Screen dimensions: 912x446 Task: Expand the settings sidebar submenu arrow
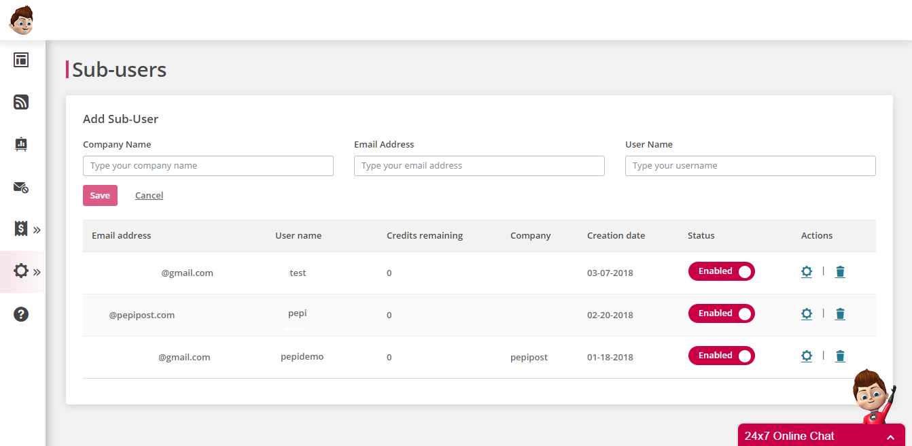(37, 272)
